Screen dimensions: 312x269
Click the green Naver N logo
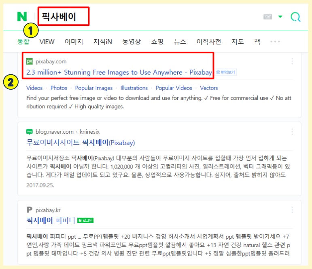point(22,17)
